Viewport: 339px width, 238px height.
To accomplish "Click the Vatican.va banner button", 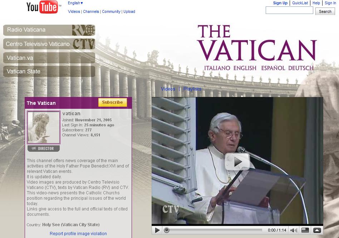I will pos(49,58).
